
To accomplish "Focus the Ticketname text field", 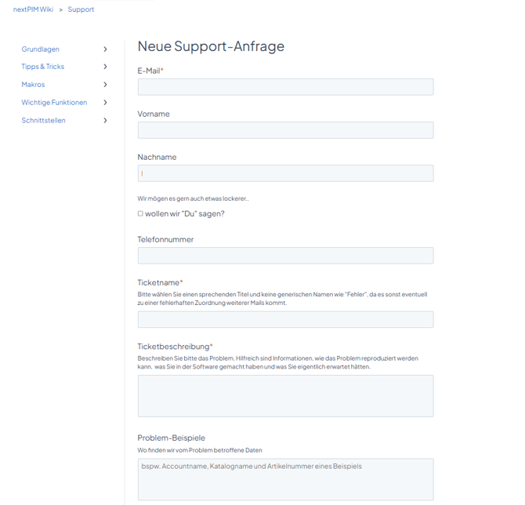I will coord(285,319).
